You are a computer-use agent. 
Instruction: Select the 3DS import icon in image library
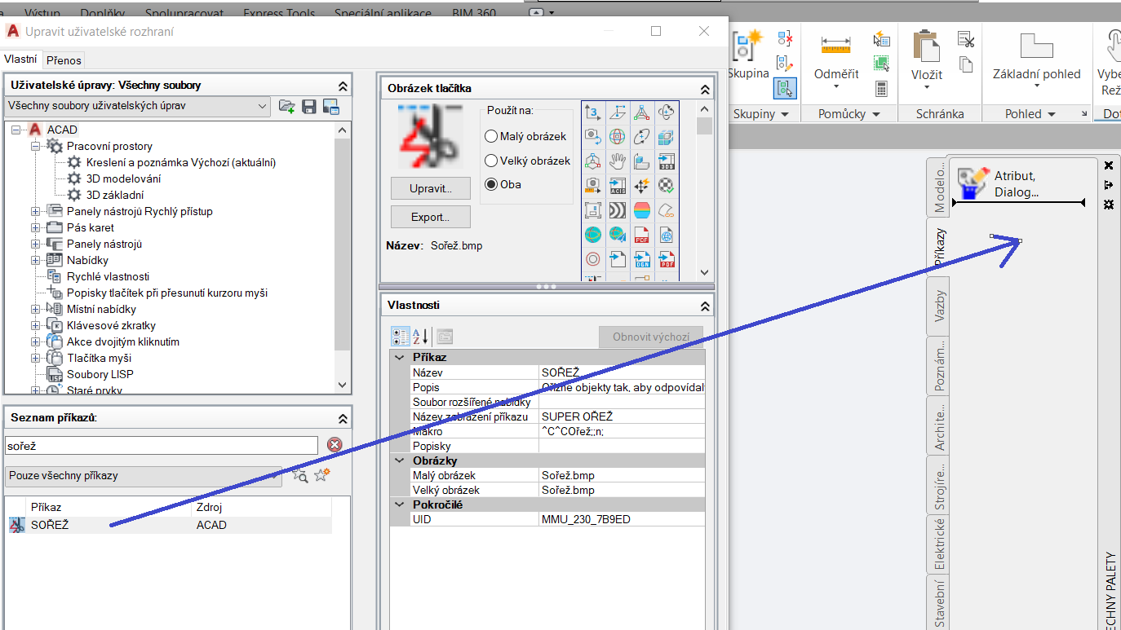[667, 161]
